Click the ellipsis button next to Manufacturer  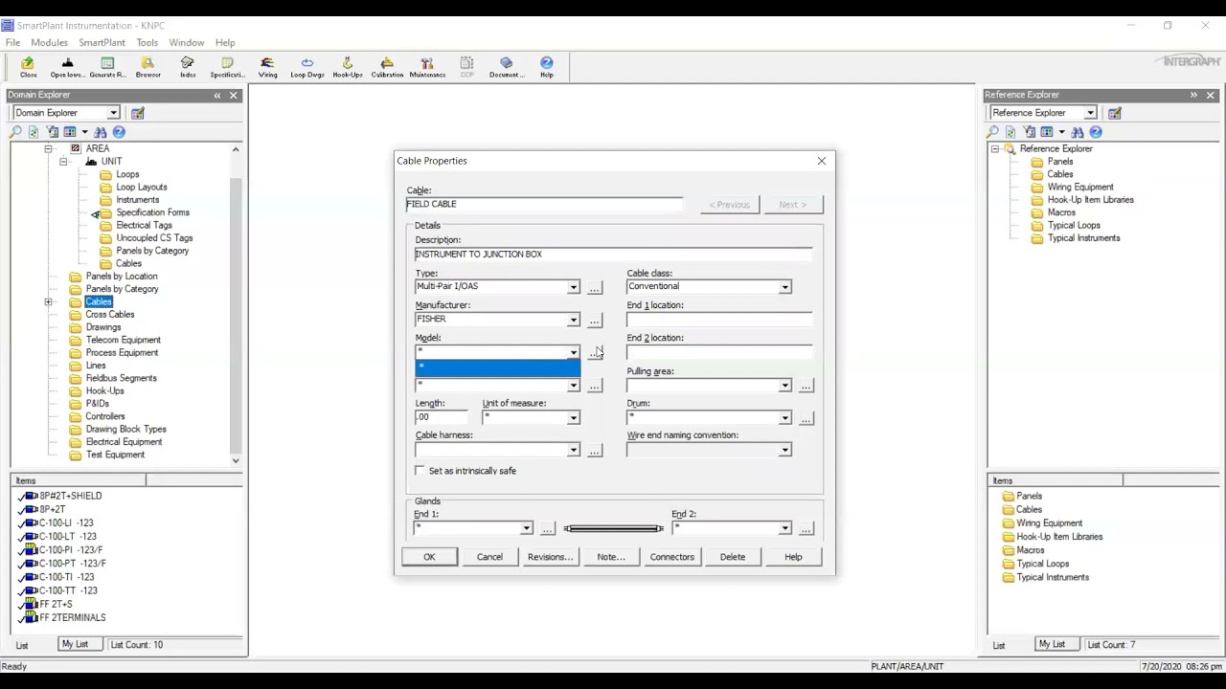(595, 320)
